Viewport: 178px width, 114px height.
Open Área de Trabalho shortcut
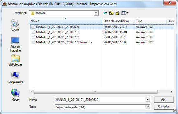click(15, 44)
